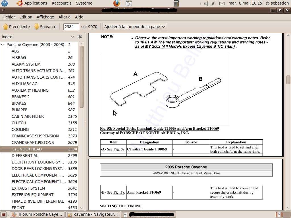
Task: Click the index panel scroll down arrow
Action: [81, 208]
